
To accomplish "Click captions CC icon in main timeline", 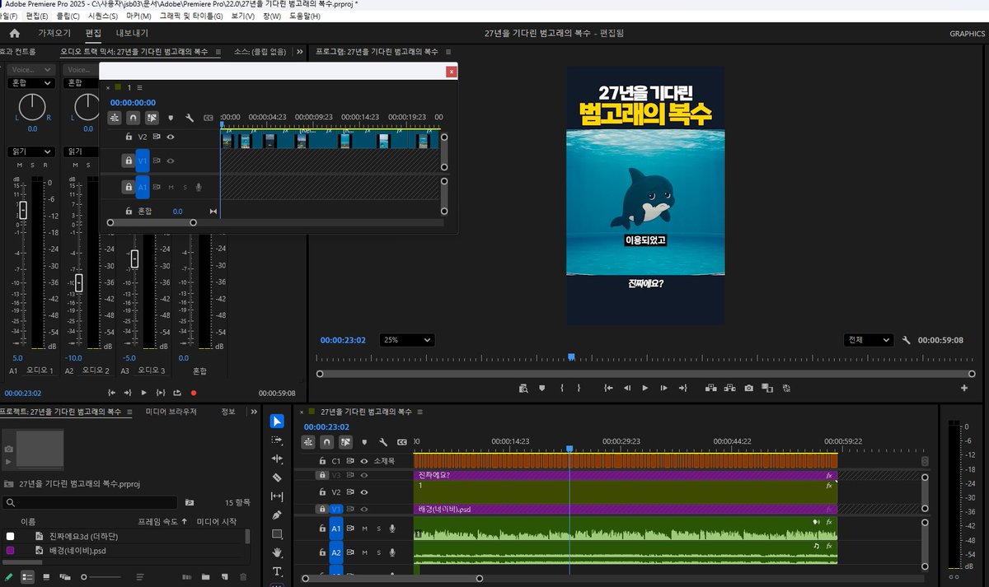I will [x=402, y=442].
